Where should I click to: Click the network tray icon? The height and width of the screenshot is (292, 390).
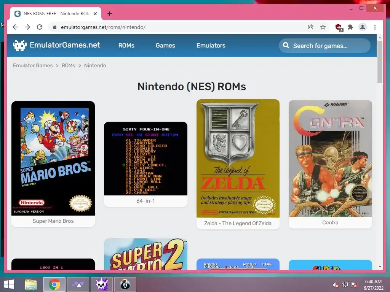tap(345, 285)
